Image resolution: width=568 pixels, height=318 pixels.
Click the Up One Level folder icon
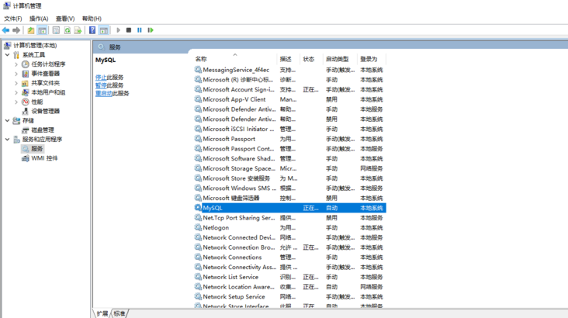point(30,30)
